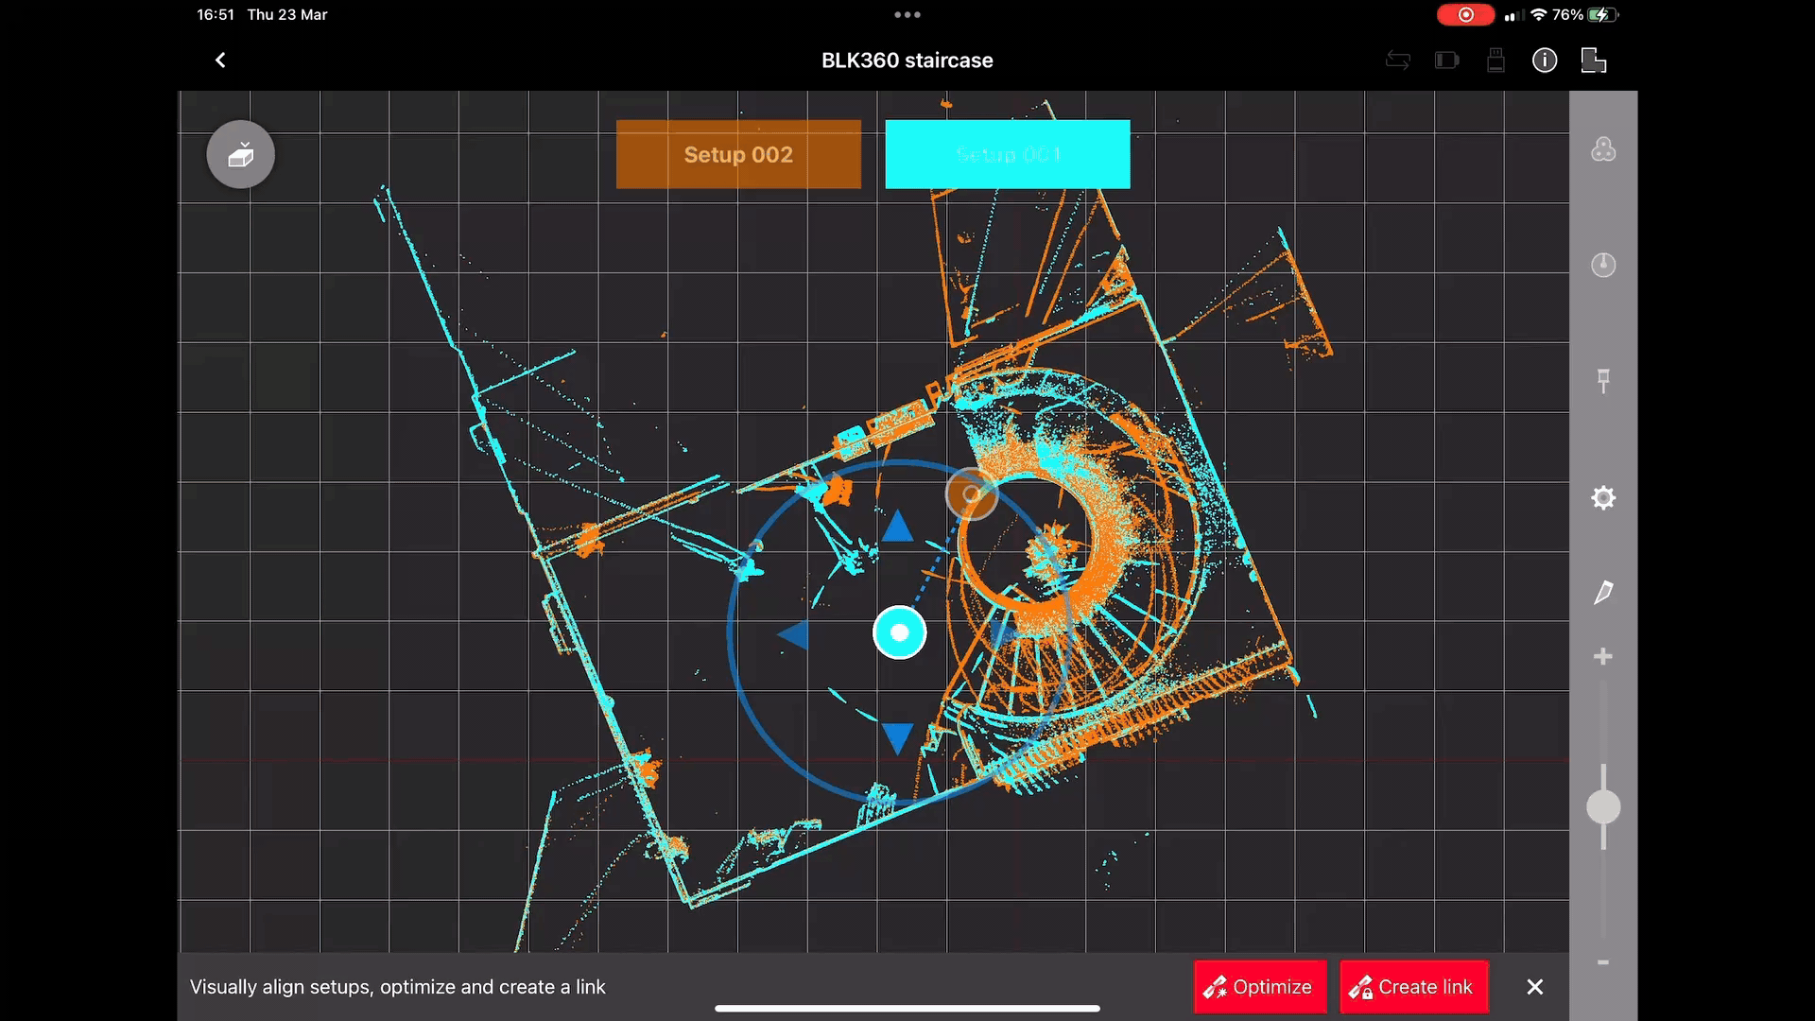Select the Setup 001 label
The image size is (1815, 1021).
[1008, 154]
